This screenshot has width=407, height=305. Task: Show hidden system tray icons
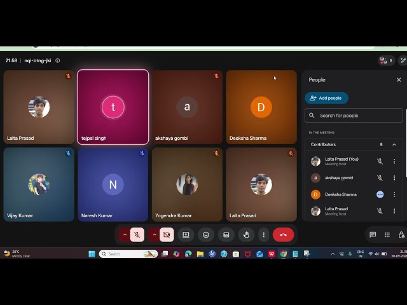pyautogui.click(x=333, y=254)
